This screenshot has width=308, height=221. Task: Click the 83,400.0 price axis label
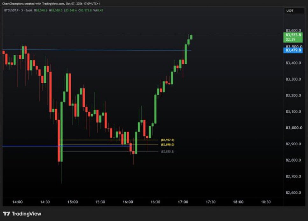pos(293,63)
